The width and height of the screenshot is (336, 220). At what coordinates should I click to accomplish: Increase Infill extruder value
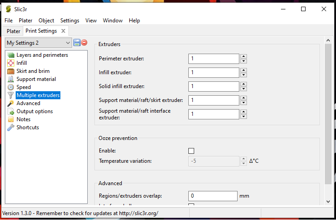point(243,70)
